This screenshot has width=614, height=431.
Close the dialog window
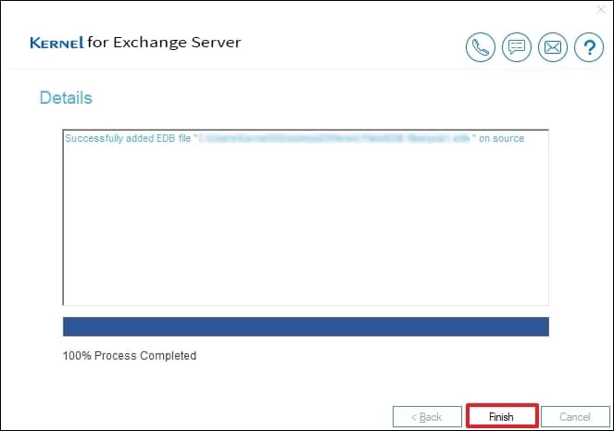click(x=601, y=9)
